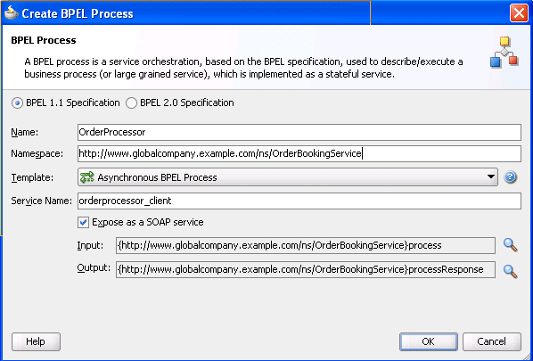
Task: Open the Template combo box list
Action: [x=288, y=177]
